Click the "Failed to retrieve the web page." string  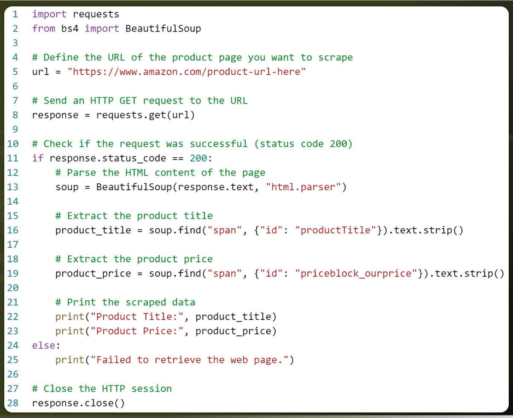pos(187,360)
